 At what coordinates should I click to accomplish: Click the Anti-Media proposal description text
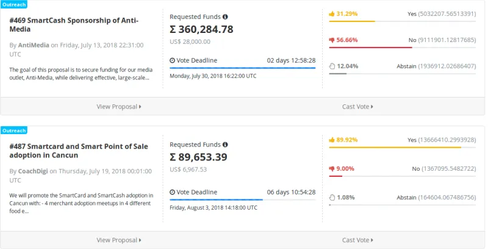(x=81, y=74)
